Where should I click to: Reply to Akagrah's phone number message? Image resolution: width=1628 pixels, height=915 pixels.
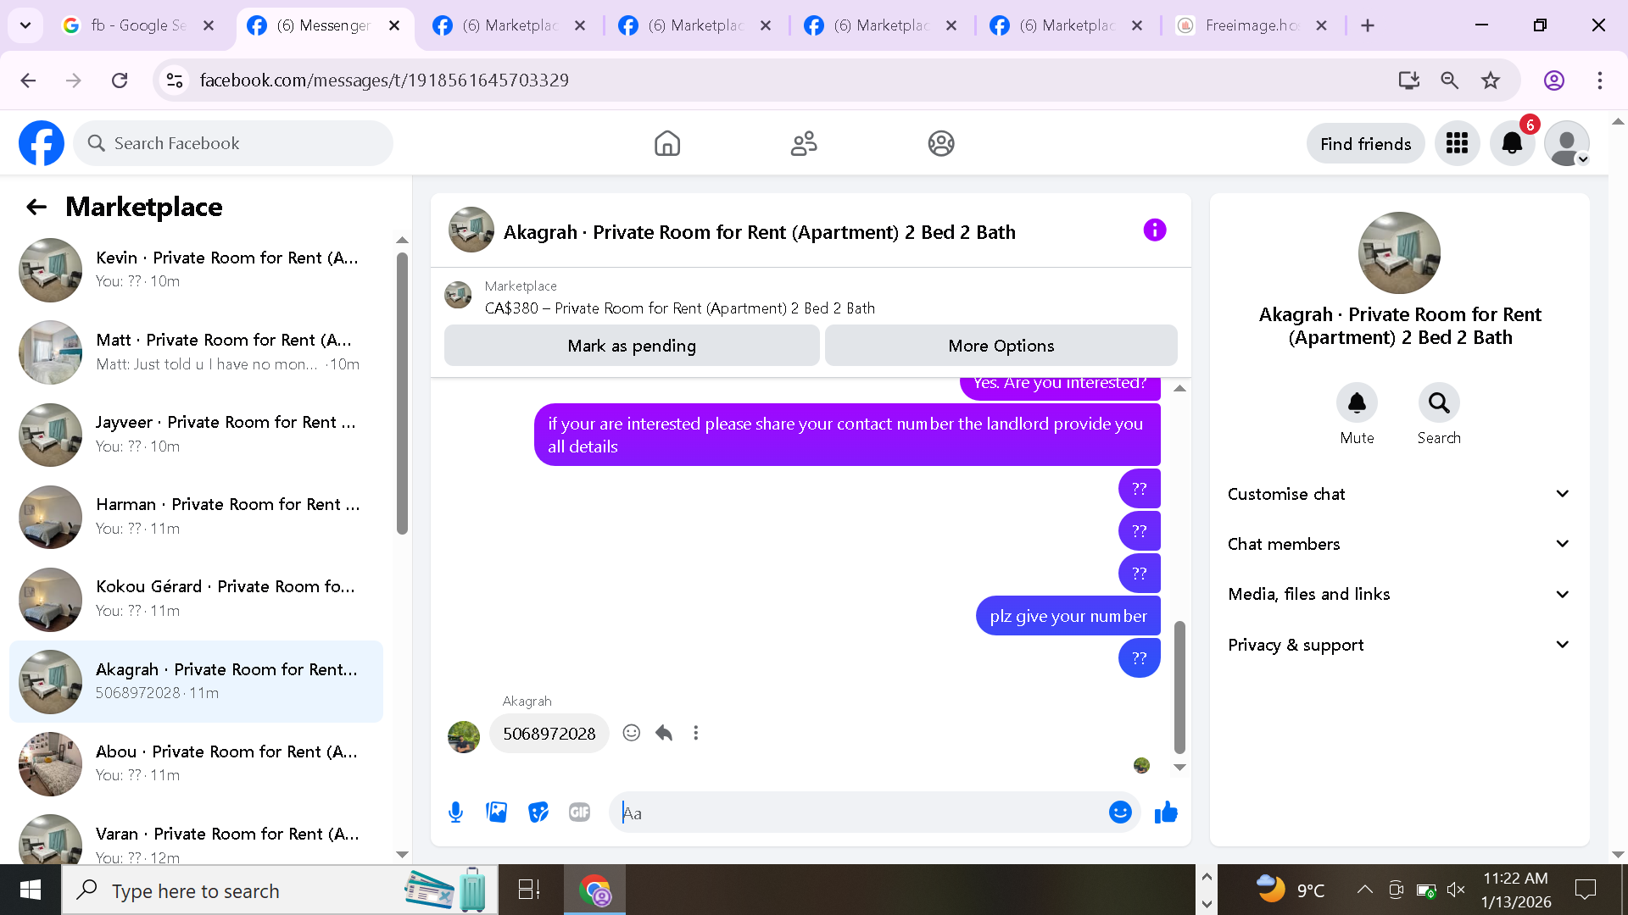pyautogui.click(x=664, y=733)
